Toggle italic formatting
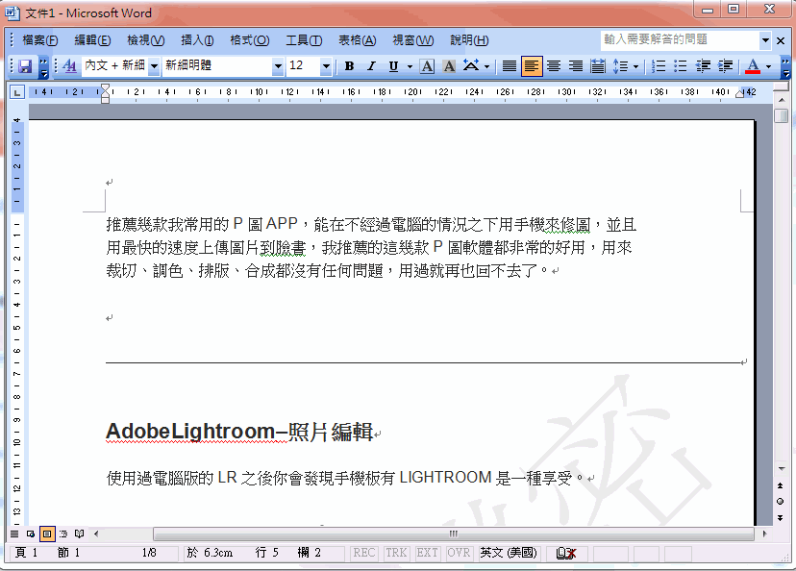The width and height of the screenshot is (796, 571). click(371, 66)
